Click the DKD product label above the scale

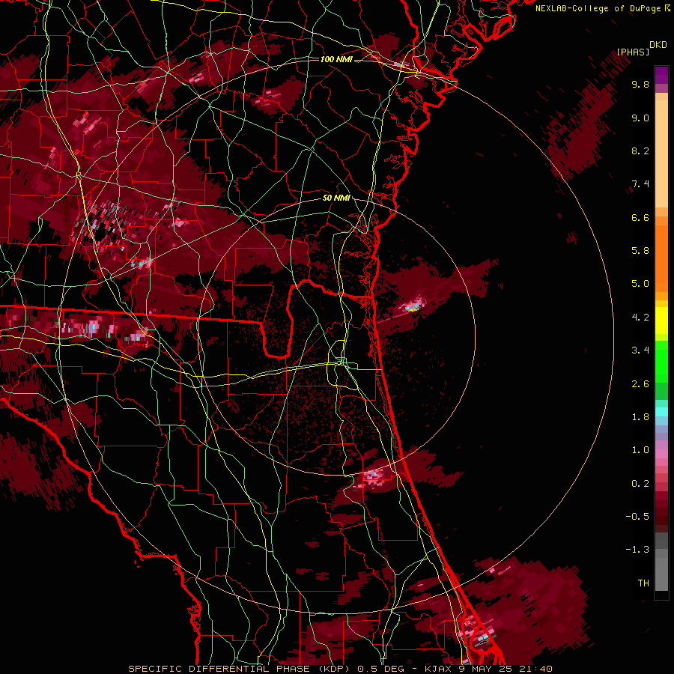point(658,45)
